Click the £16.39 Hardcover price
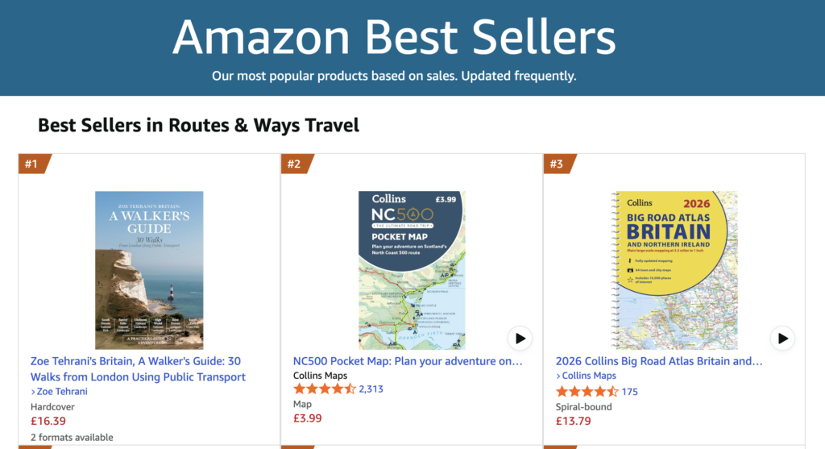This screenshot has width=825, height=449. pyautogui.click(x=48, y=421)
